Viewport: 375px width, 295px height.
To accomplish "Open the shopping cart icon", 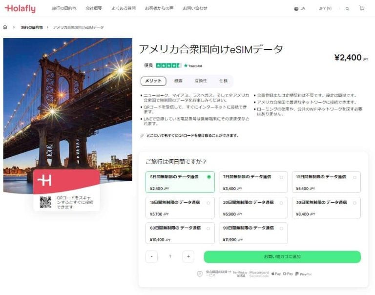I will pos(362,8).
